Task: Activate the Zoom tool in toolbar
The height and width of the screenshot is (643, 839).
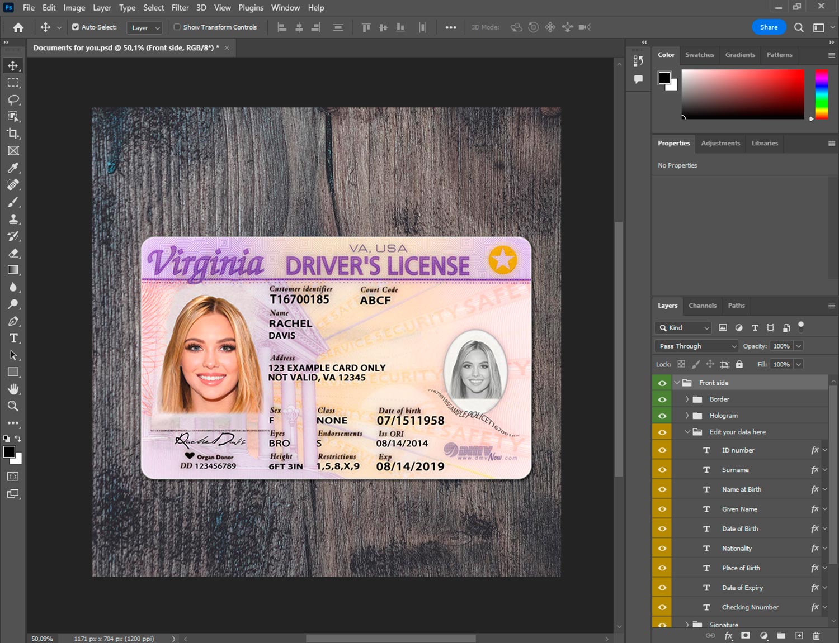Action: (x=13, y=406)
